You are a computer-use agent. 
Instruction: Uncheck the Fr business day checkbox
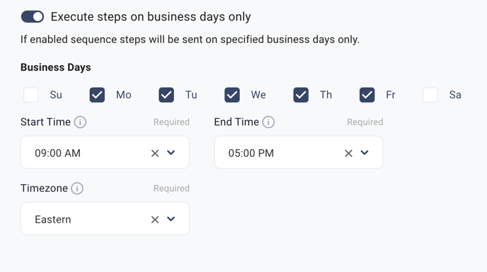tap(367, 95)
